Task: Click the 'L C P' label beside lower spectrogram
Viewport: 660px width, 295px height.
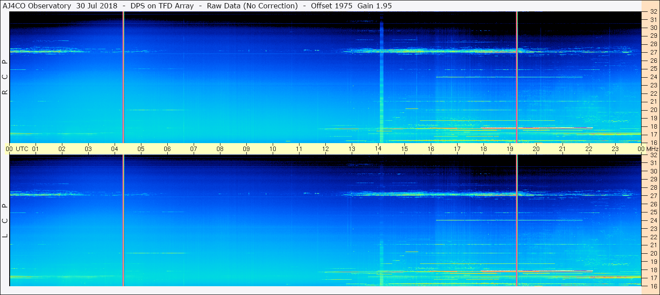Action: click(x=5, y=220)
